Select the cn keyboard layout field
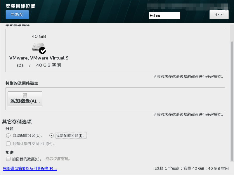Screen dimensions: 234x175 pos(164,15)
